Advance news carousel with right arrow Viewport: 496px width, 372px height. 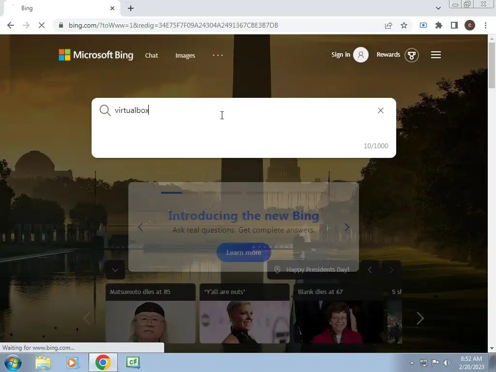click(420, 319)
